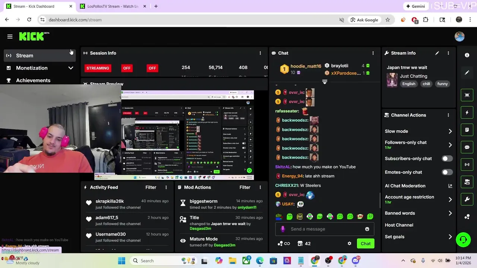Screen dimensions: 477x268
Task: Open chat settings gear icon
Action: pyautogui.click(x=349, y=243)
